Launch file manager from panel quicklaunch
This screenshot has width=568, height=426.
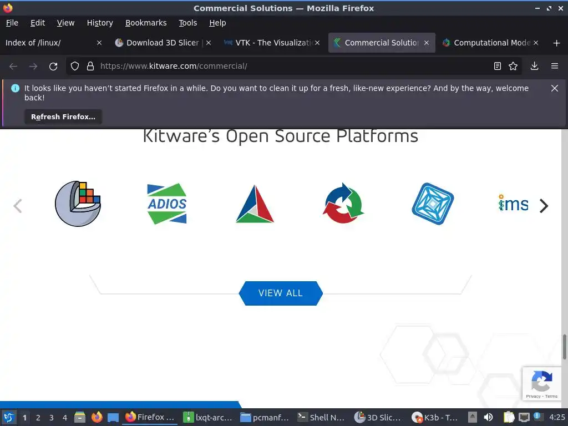(80, 417)
